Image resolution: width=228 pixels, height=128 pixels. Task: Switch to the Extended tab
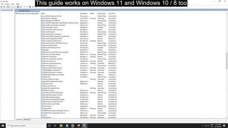coord(19,119)
